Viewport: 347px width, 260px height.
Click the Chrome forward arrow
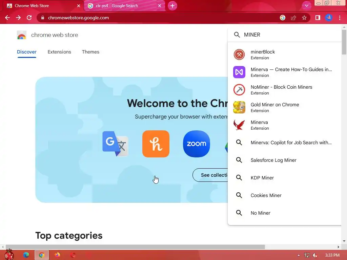[x=18, y=18]
